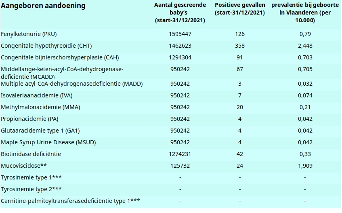Click the MCADD row label

coord(62,73)
